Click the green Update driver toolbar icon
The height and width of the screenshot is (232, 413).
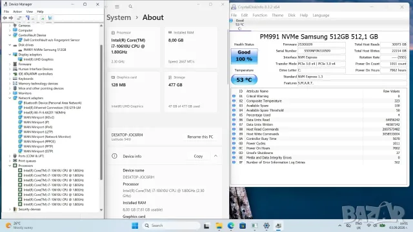(43, 18)
